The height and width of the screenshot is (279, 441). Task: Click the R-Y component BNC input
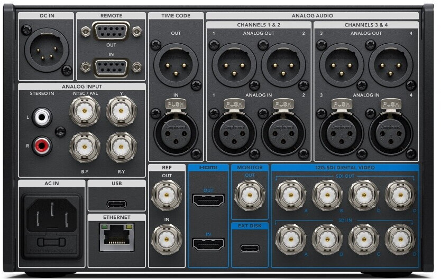click(x=121, y=147)
